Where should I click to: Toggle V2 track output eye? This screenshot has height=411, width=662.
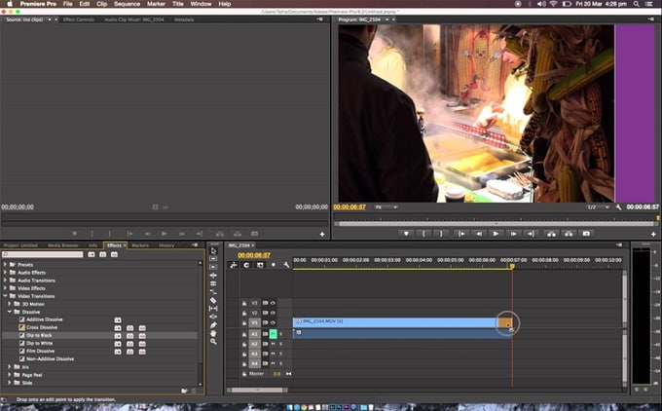(x=273, y=313)
